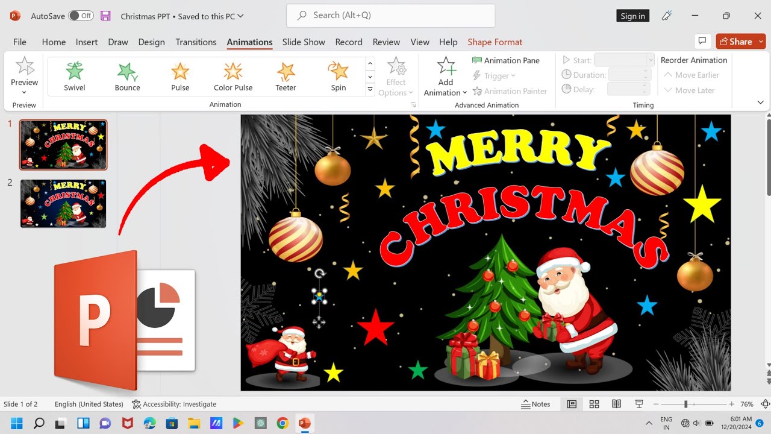Open the taskbar Search icon

[x=39, y=423]
